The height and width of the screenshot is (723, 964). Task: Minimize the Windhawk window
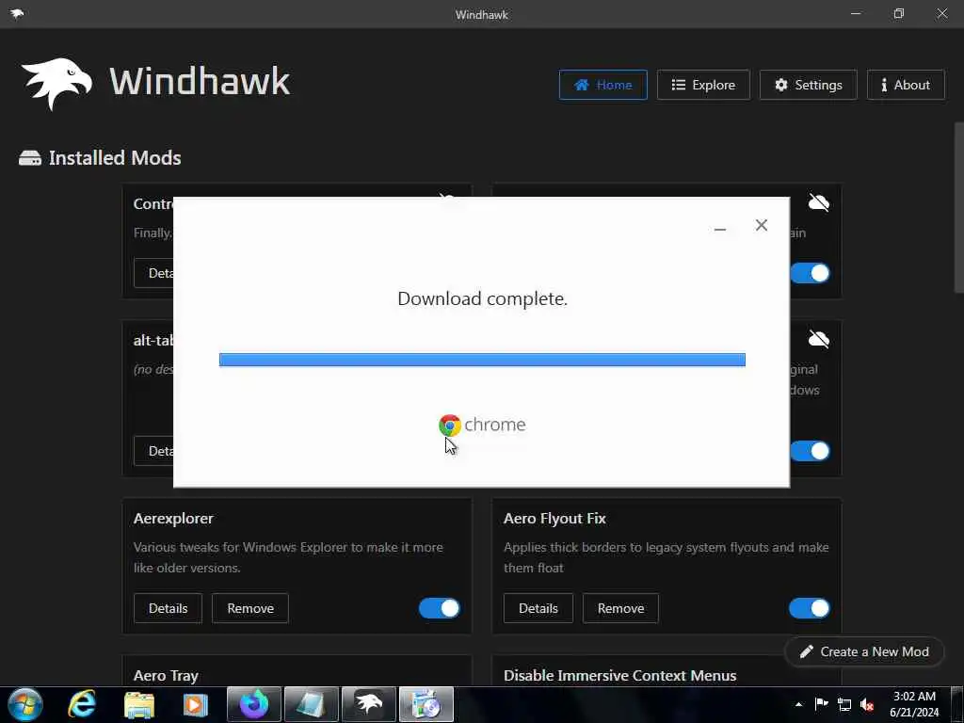tap(856, 13)
